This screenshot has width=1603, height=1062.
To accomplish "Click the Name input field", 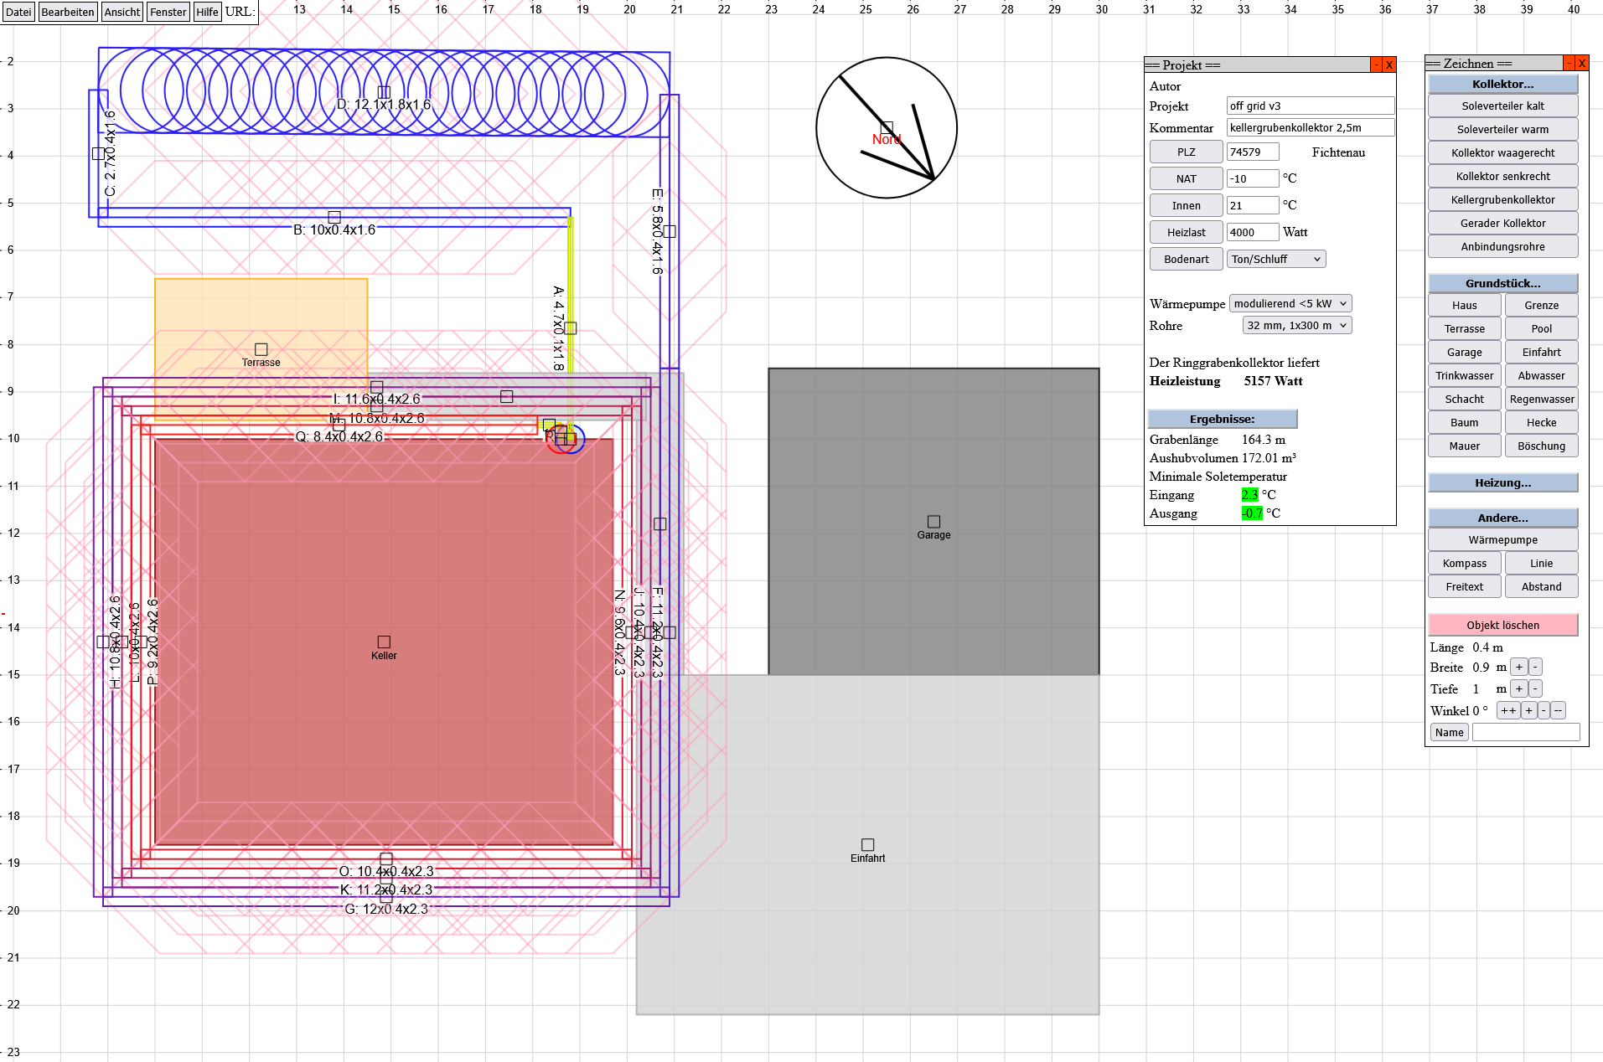I will 1525,733.
